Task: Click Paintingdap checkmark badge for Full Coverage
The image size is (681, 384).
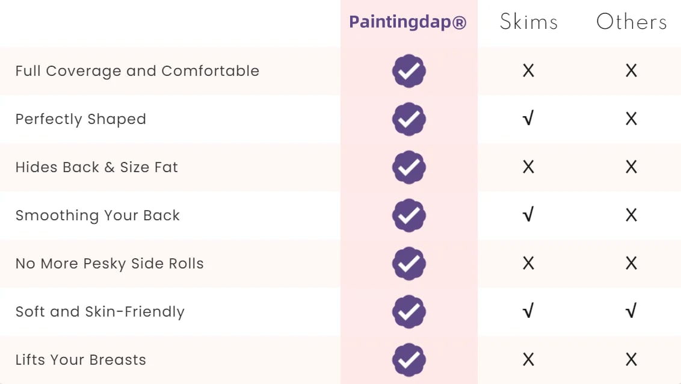Action: (408, 71)
